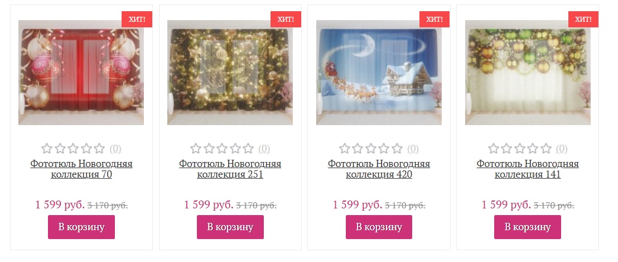Click ХИТ! badge on collection 420
Viewport: 618px width, 262px height.
[x=434, y=20]
